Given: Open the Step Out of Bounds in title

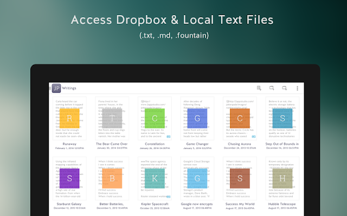Looking at the screenshot, I should [282, 144].
